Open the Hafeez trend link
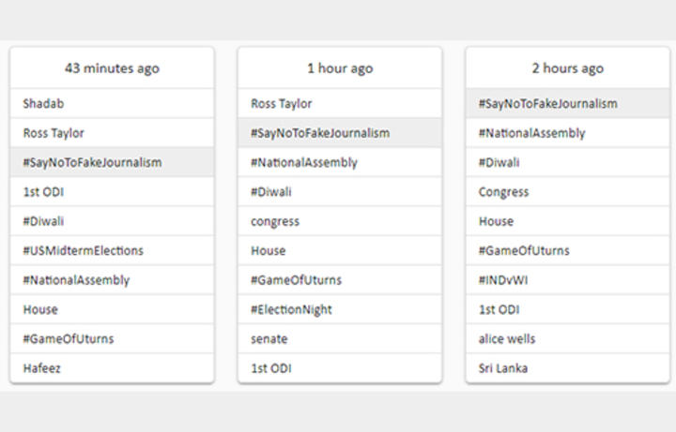The image size is (676, 432). [42, 368]
